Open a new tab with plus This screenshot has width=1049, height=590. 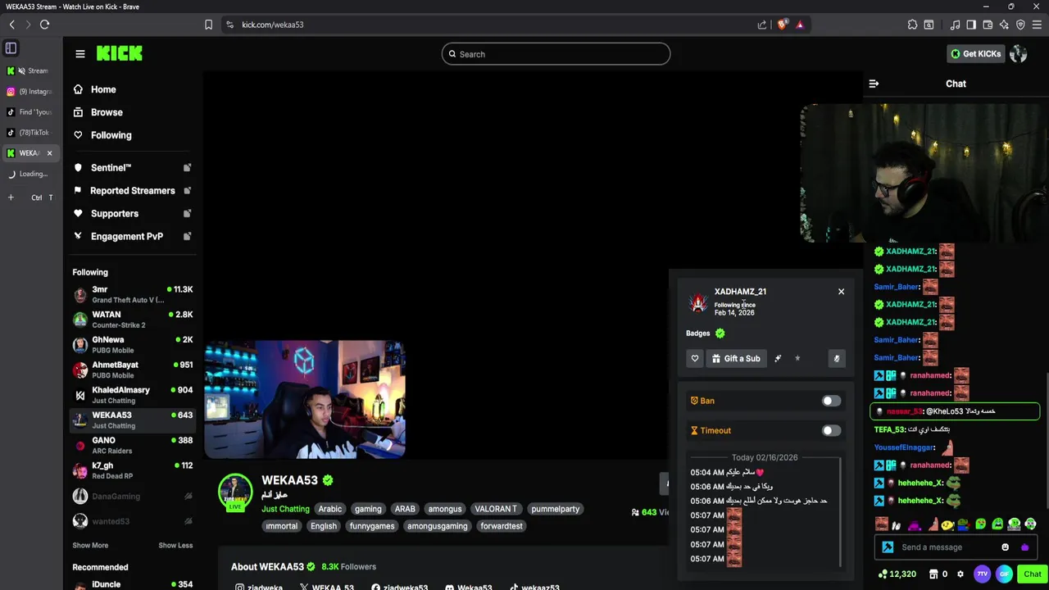pos(11,197)
